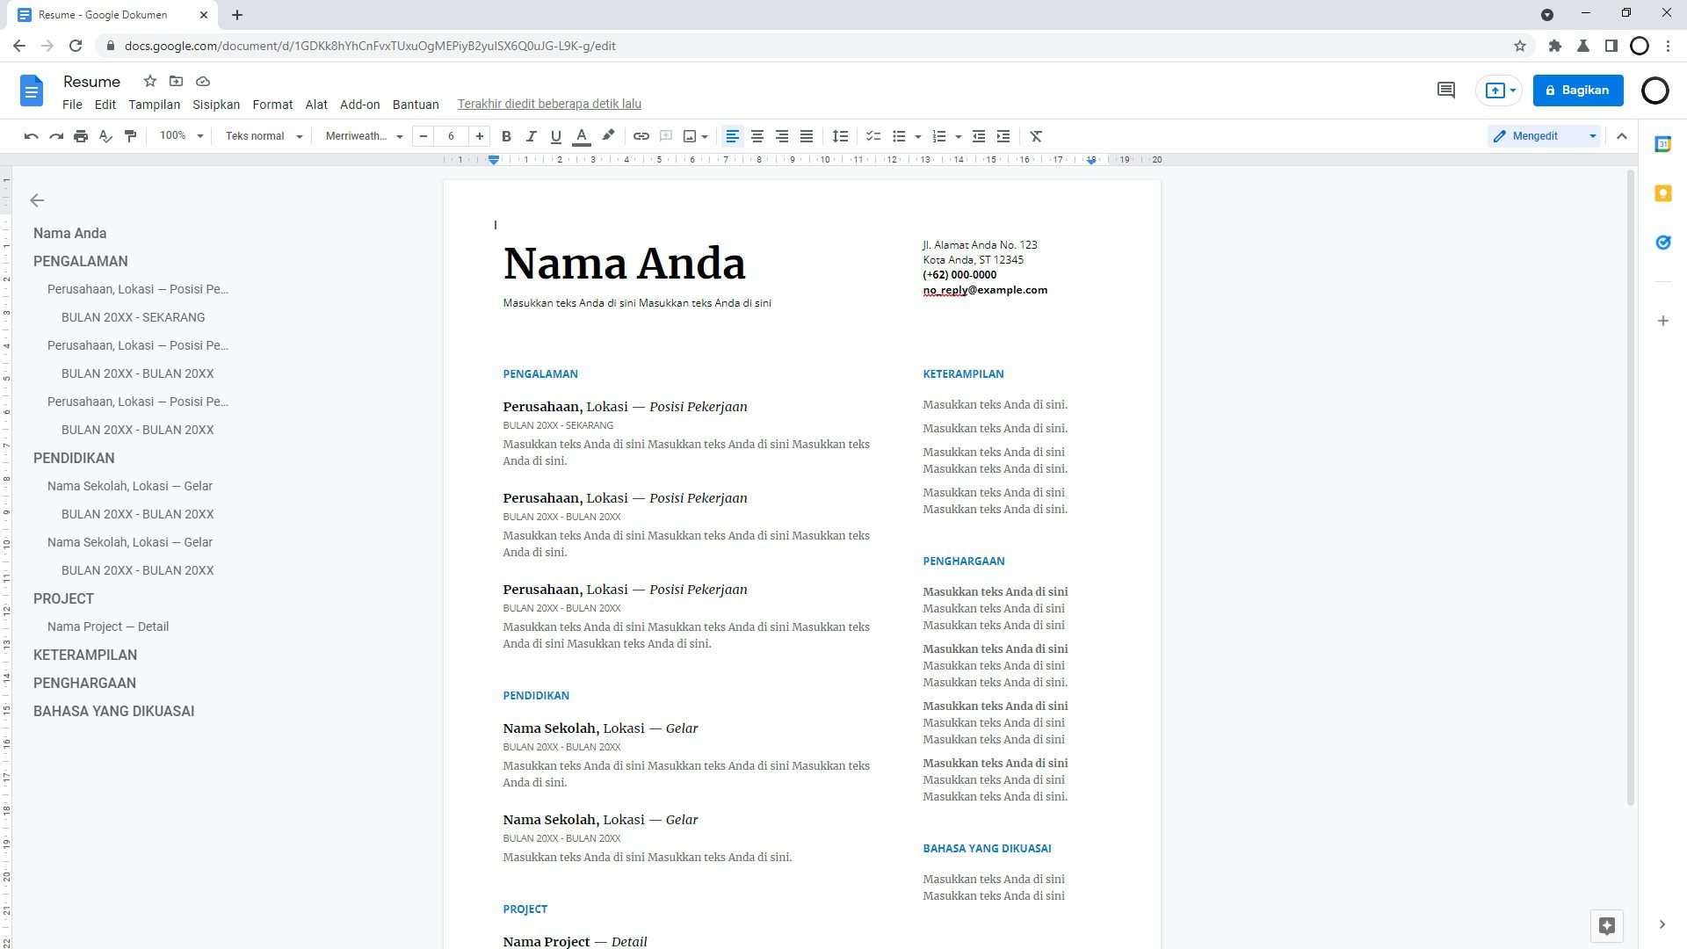Select the paint format tool
1687x949 pixels.
coord(130,136)
